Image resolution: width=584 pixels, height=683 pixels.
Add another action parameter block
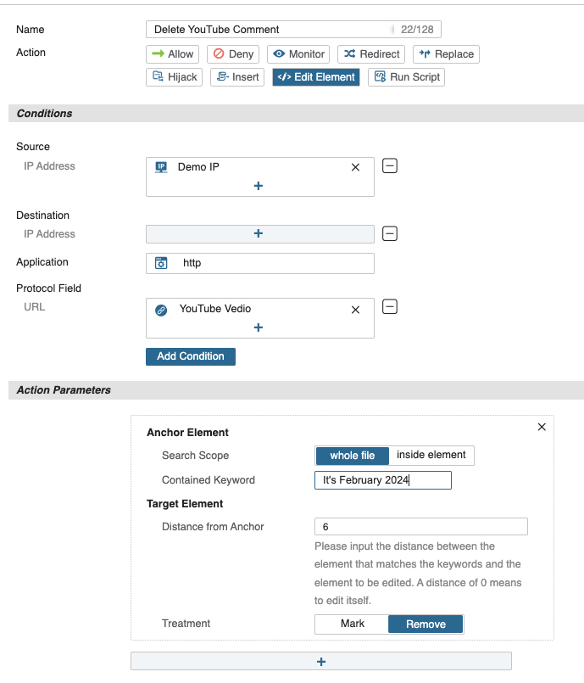(321, 662)
